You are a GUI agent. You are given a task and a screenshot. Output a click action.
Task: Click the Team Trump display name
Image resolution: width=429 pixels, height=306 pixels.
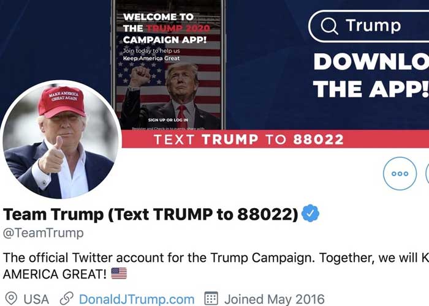pos(151,214)
